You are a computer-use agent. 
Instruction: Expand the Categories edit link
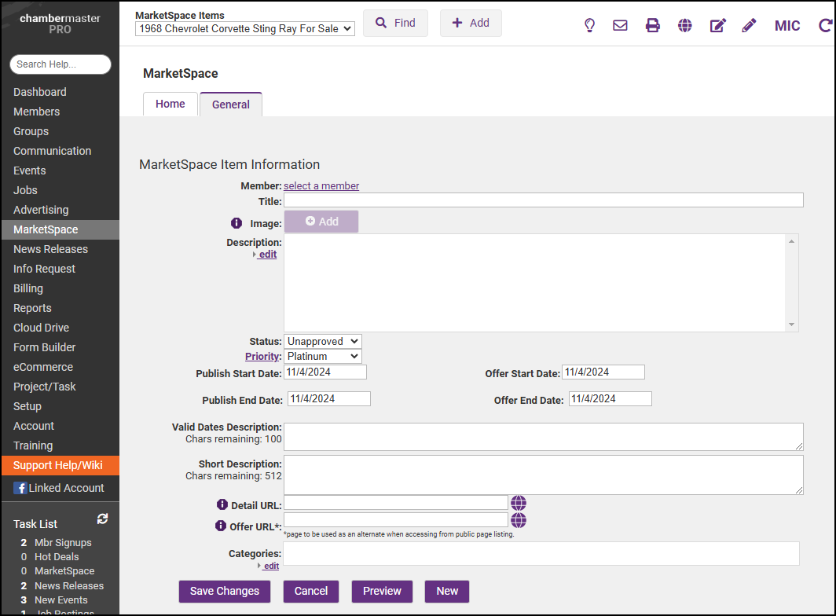(x=269, y=566)
